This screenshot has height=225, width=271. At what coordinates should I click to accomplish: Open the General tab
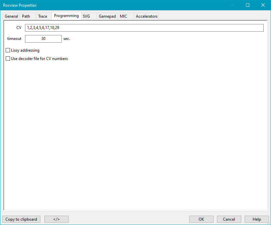pos(11,16)
